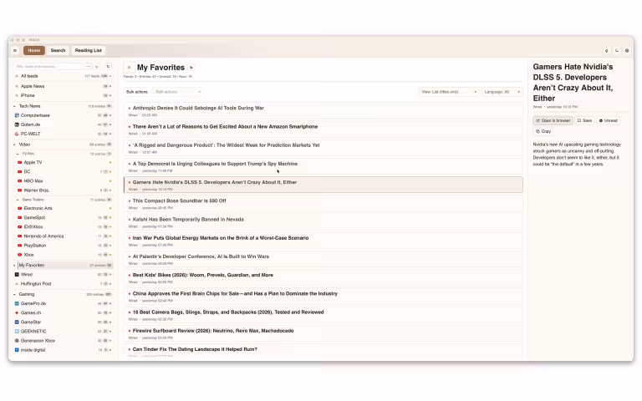Image resolution: width=642 pixels, height=401 pixels.
Task: Click the lightbulb icon in the top bar
Action: tap(605, 50)
